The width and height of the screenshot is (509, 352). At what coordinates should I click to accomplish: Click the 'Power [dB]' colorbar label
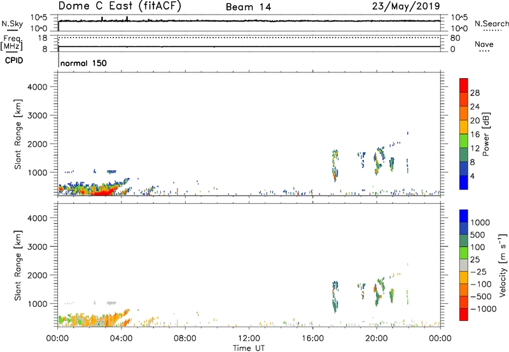click(x=485, y=134)
